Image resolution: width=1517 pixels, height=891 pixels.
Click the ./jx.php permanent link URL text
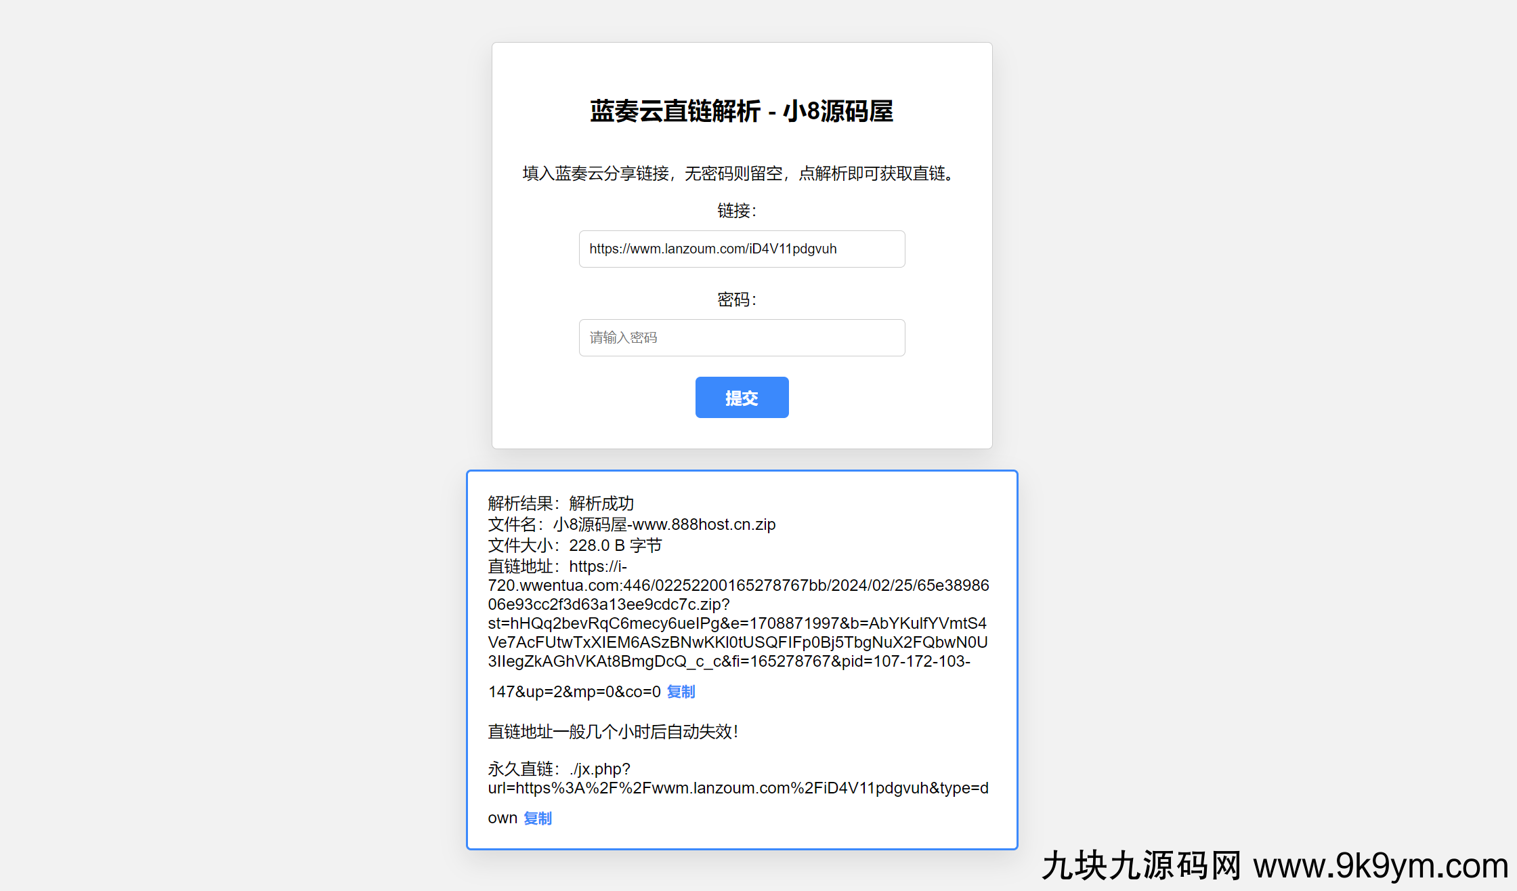[x=738, y=787]
